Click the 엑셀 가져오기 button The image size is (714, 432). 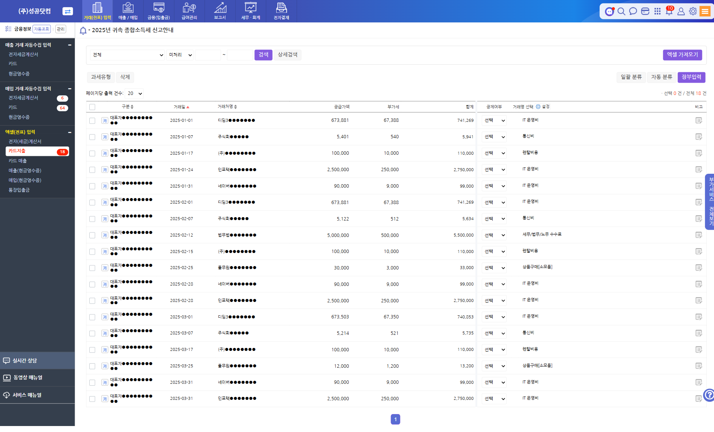pyautogui.click(x=683, y=55)
